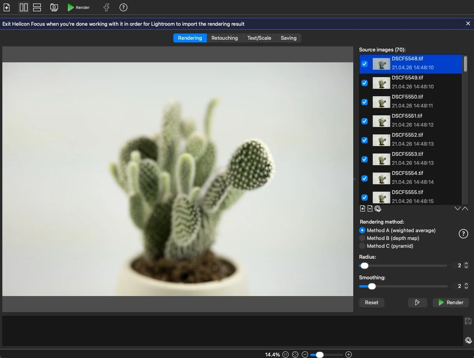Screen dimensions: 474x358
Task: Increase the Radius value with stepper arrow
Action: coord(467,264)
